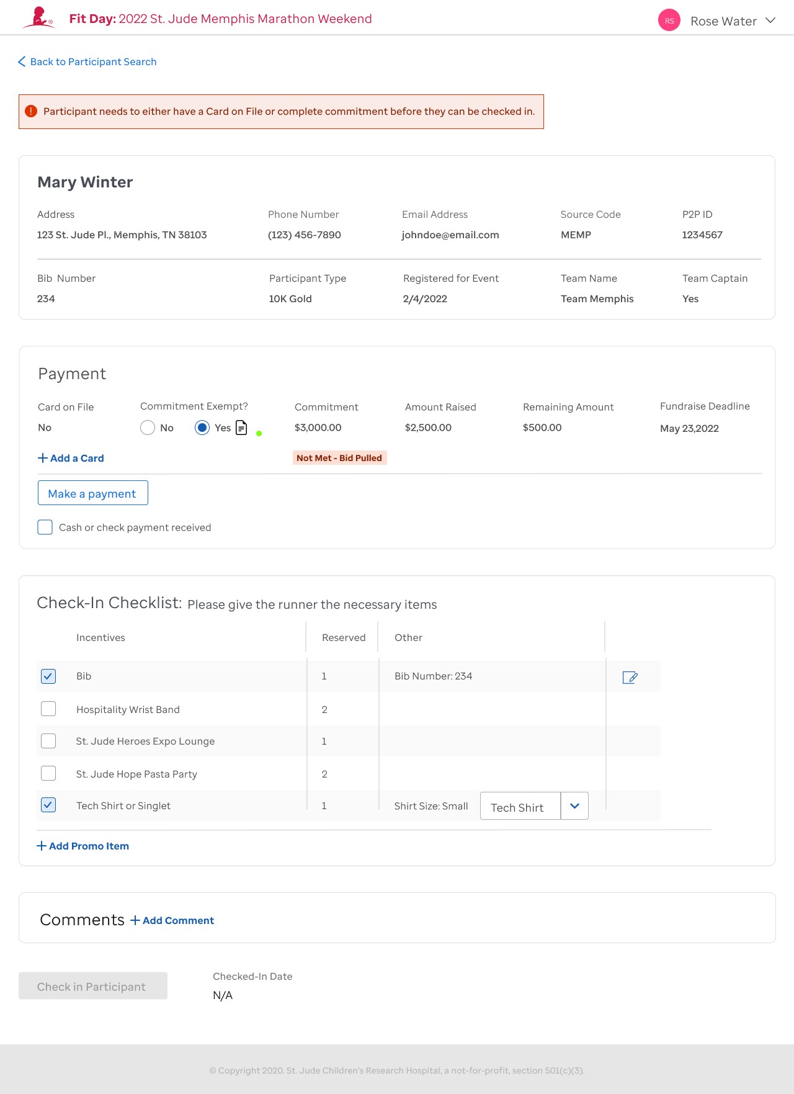Click Remaining Amount $500.00
Viewport: 794px width, 1094px height.
click(x=542, y=428)
